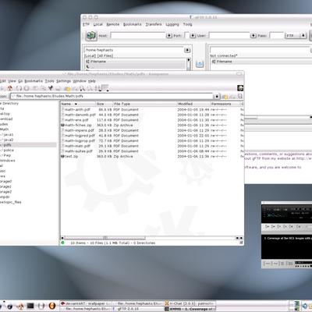
Task: Click the gFTP Host input field
Action: pos(138,36)
